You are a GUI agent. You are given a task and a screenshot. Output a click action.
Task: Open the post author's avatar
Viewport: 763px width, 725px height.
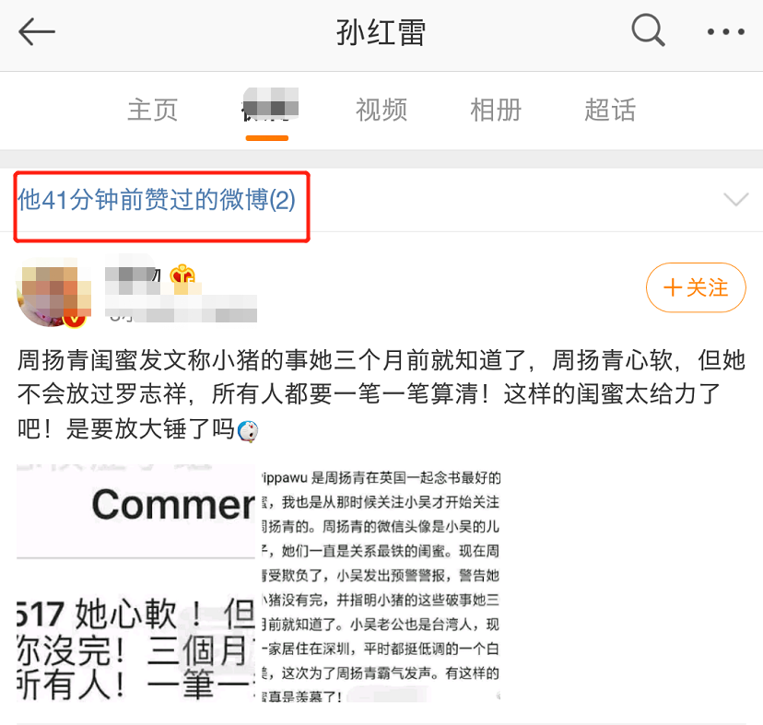tap(53, 292)
